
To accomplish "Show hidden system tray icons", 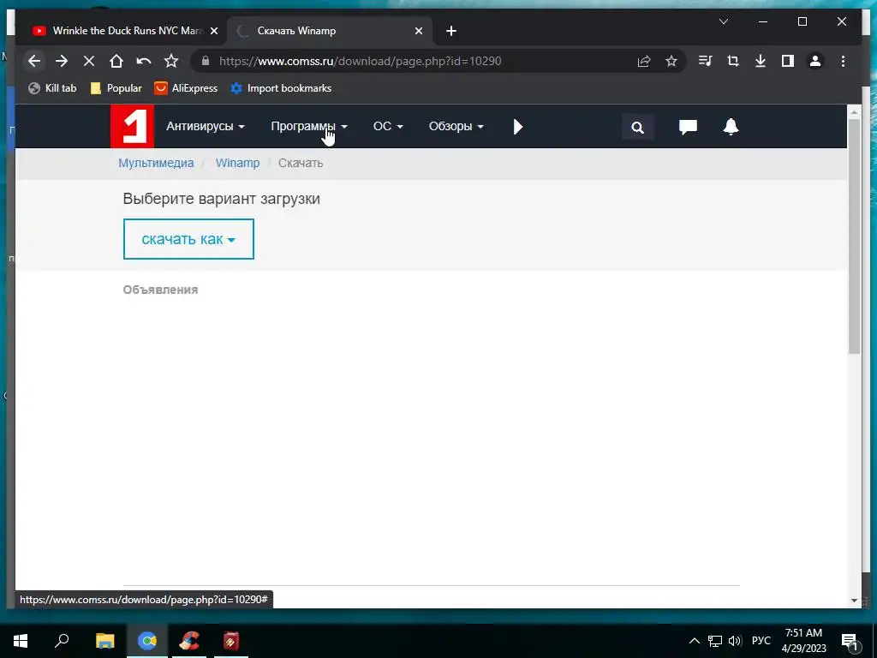I will click(x=694, y=641).
